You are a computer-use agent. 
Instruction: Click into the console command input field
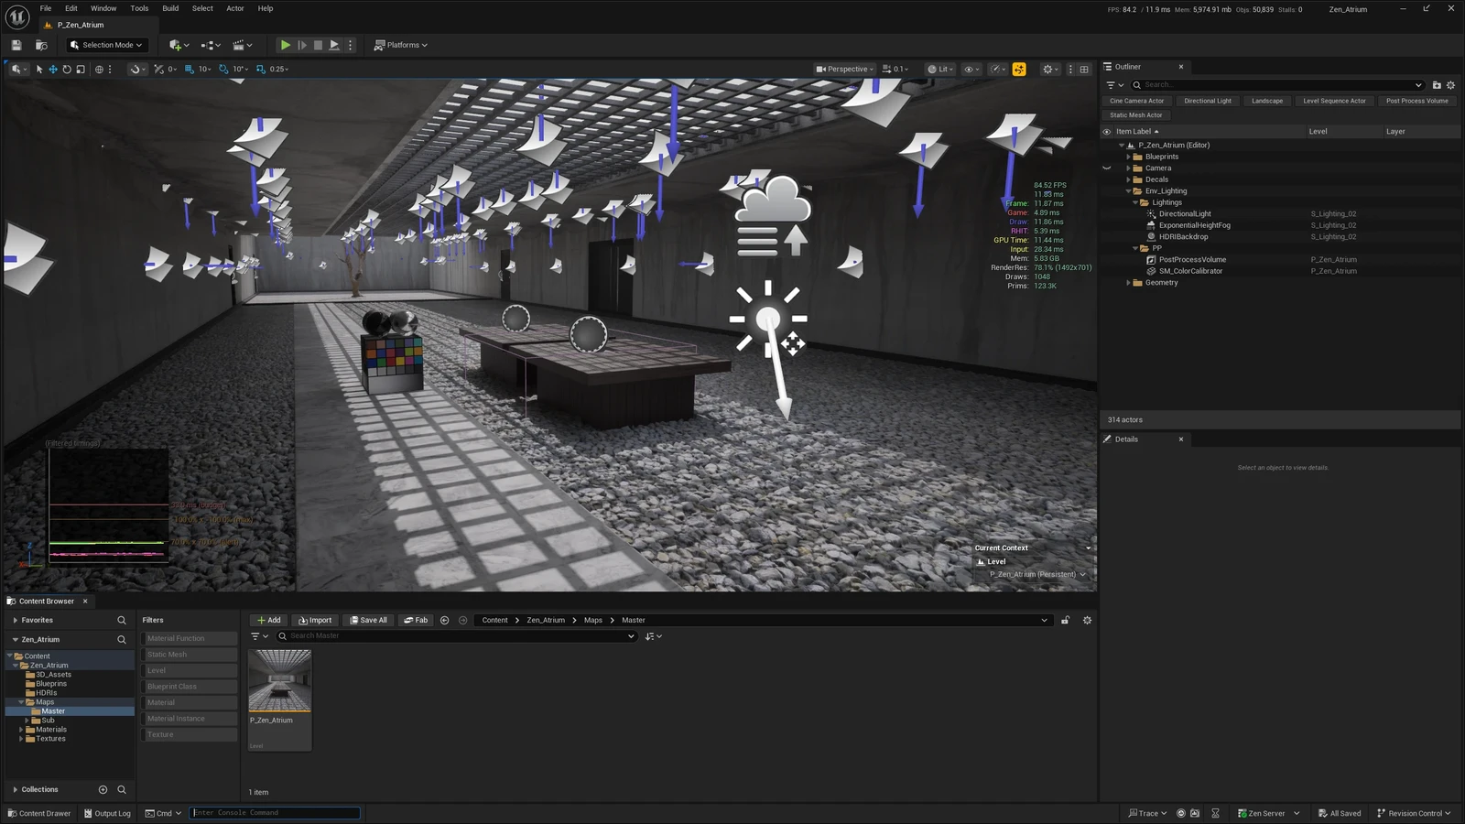click(275, 813)
